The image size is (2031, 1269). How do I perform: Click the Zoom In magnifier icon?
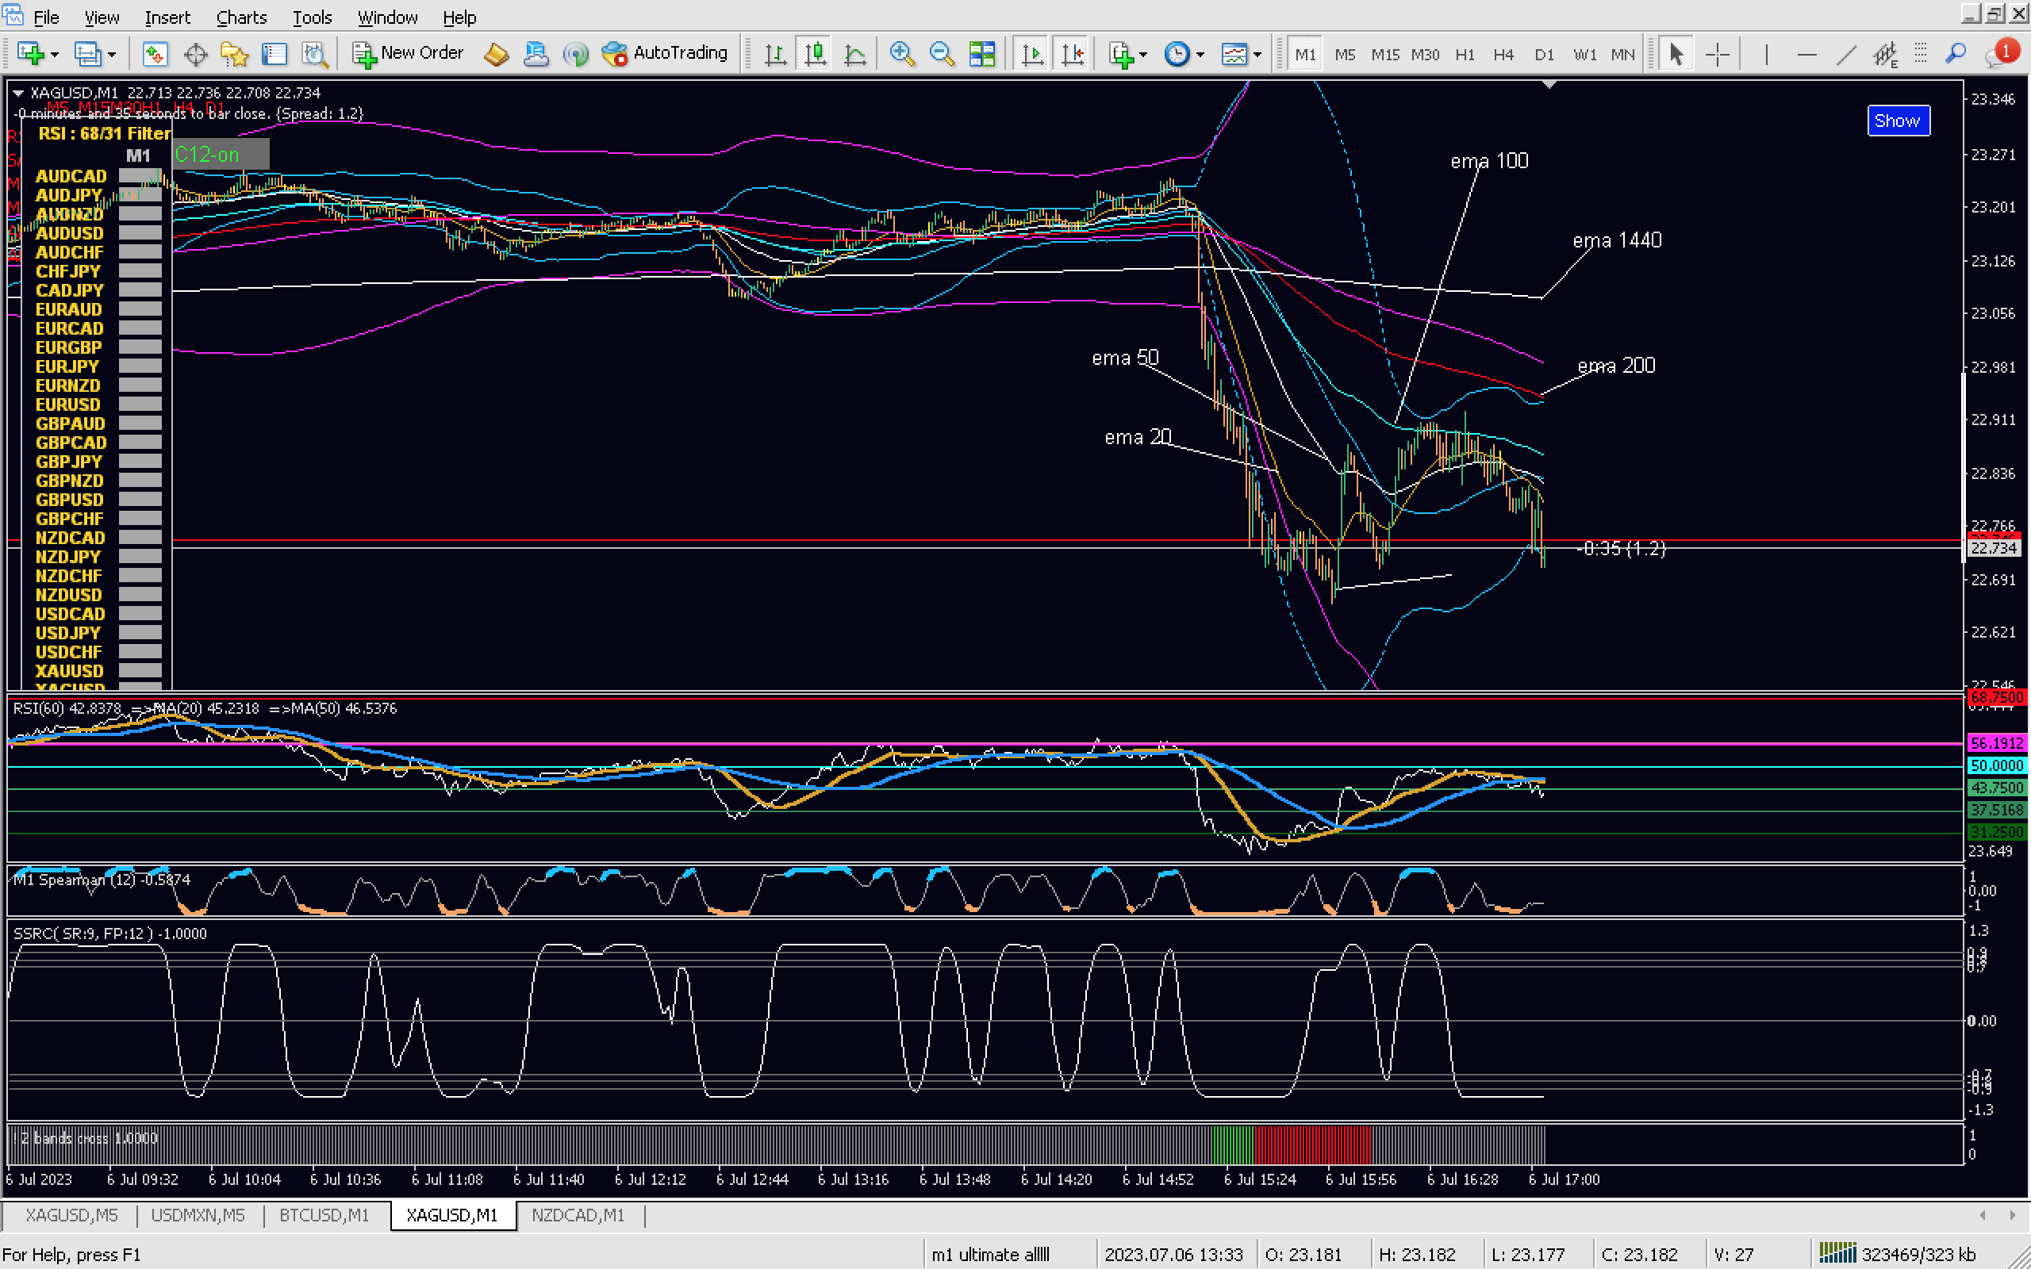point(901,54)
